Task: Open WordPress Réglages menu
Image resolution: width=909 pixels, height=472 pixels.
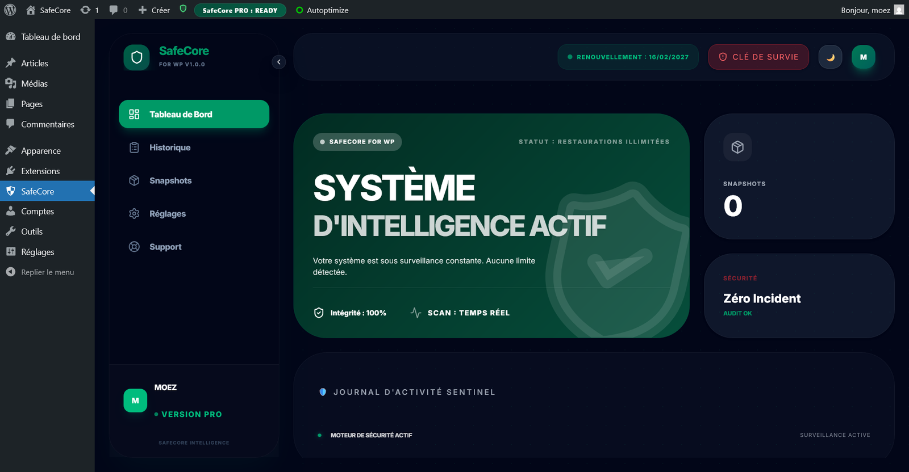Action: pyautogui.click(x=47, y=252)
